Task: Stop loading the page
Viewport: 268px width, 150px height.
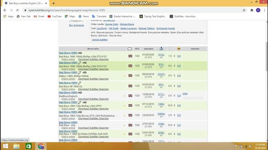Action: (18, 10)
